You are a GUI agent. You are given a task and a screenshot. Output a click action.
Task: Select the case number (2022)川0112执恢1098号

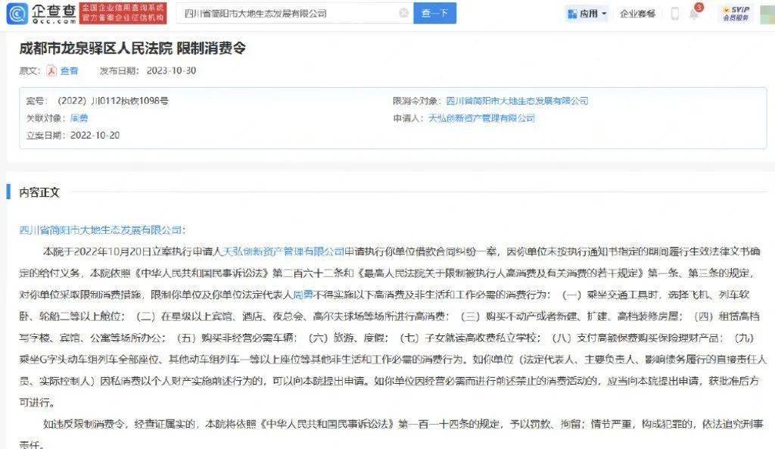click(114, 101)
